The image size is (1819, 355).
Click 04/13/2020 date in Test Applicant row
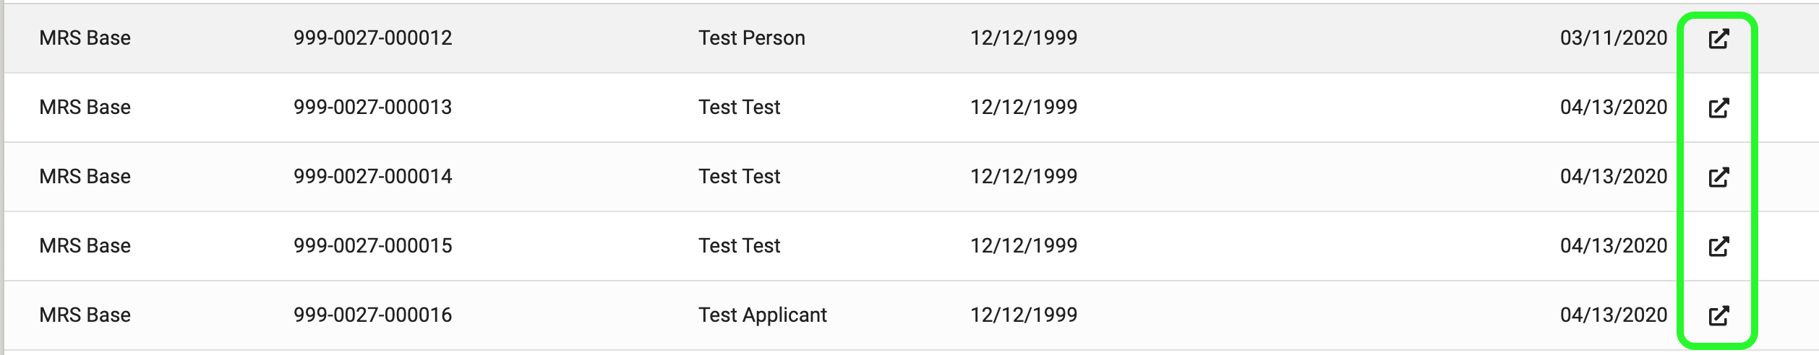(x=1614, y=315)
